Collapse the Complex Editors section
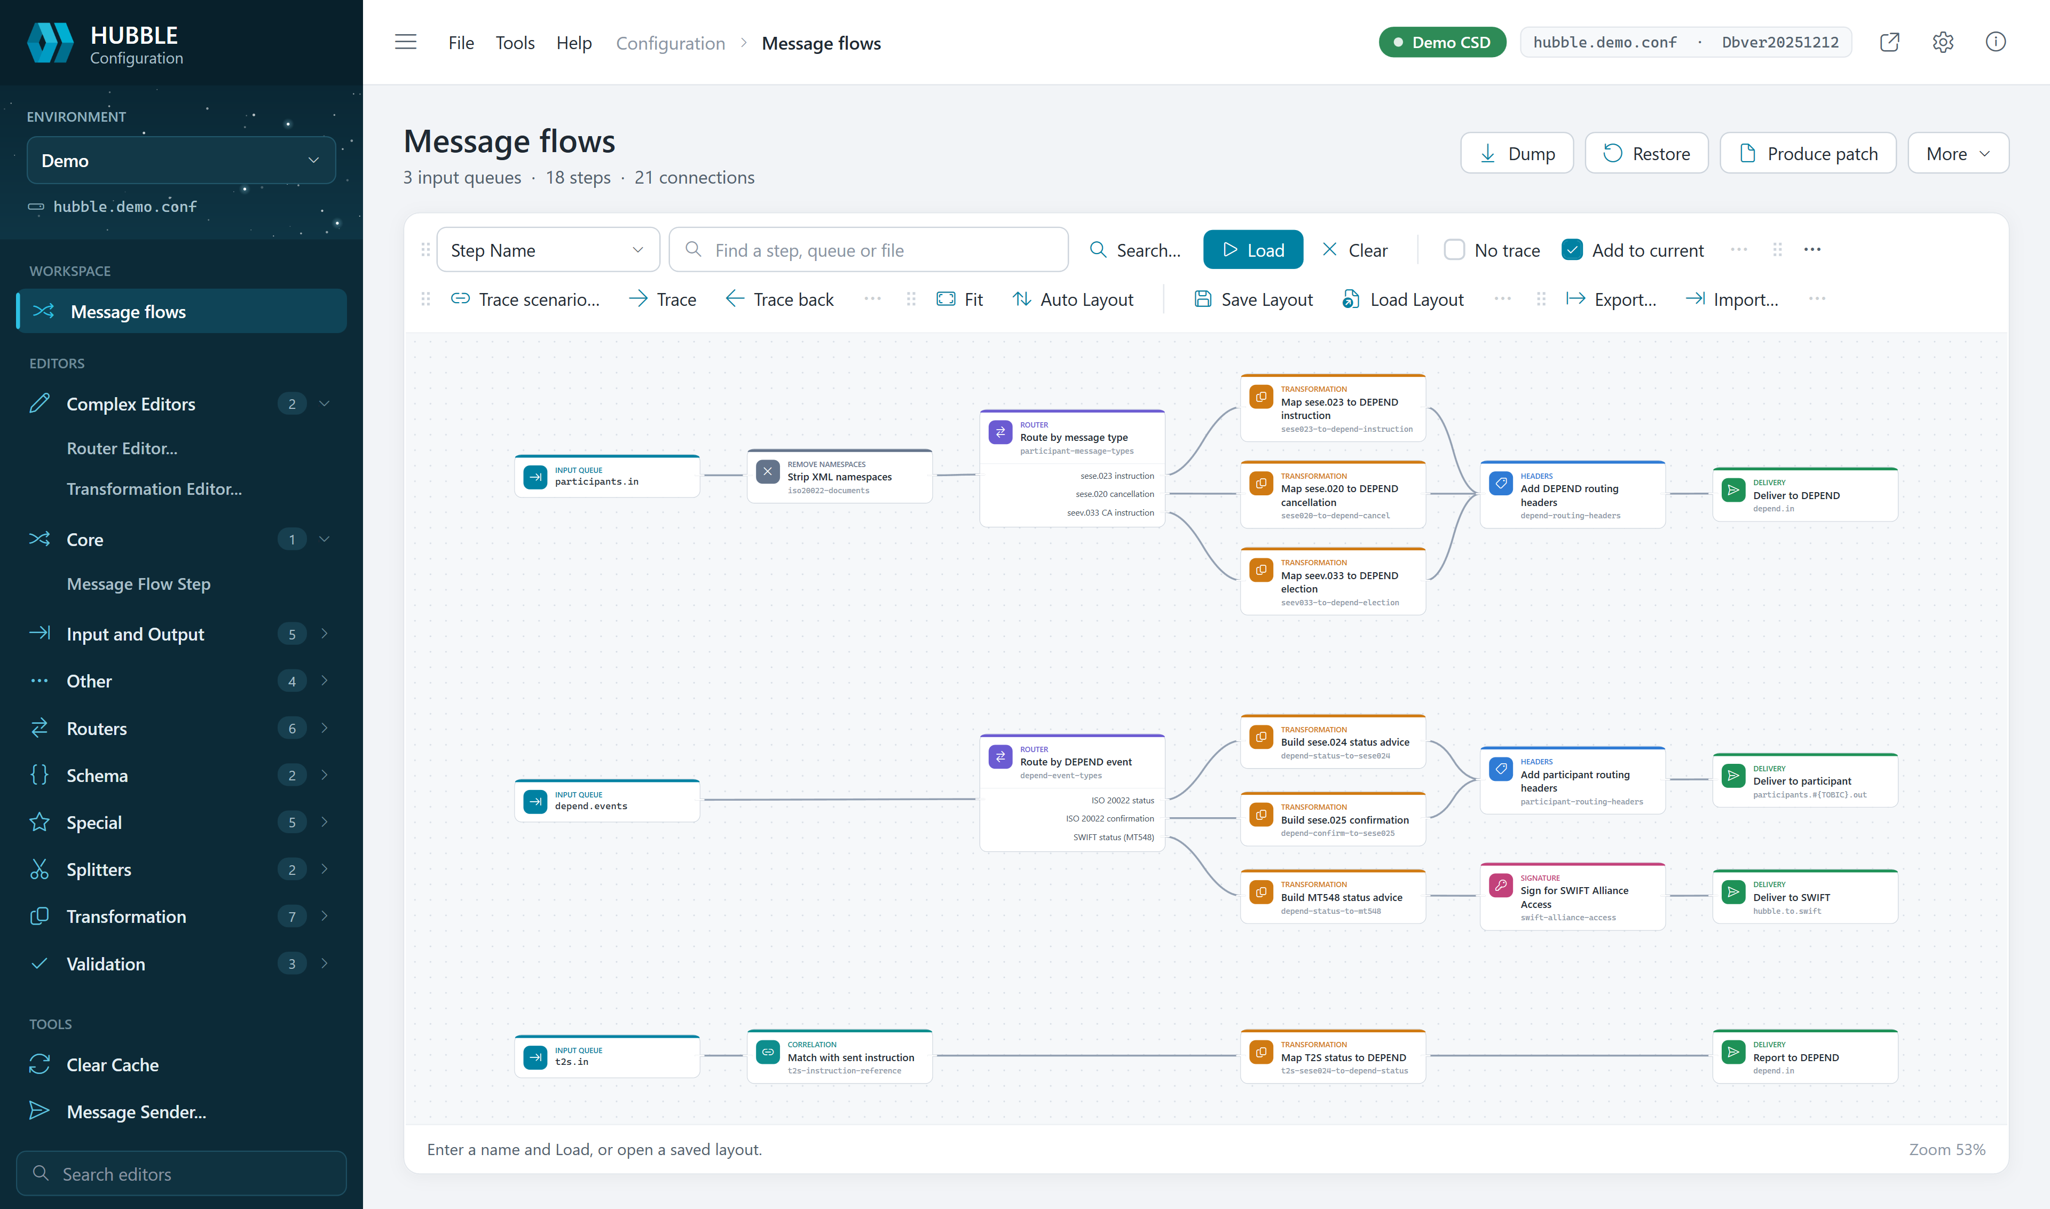The height and width of the screenshot is (1209, 2050). tap(324, 404)
